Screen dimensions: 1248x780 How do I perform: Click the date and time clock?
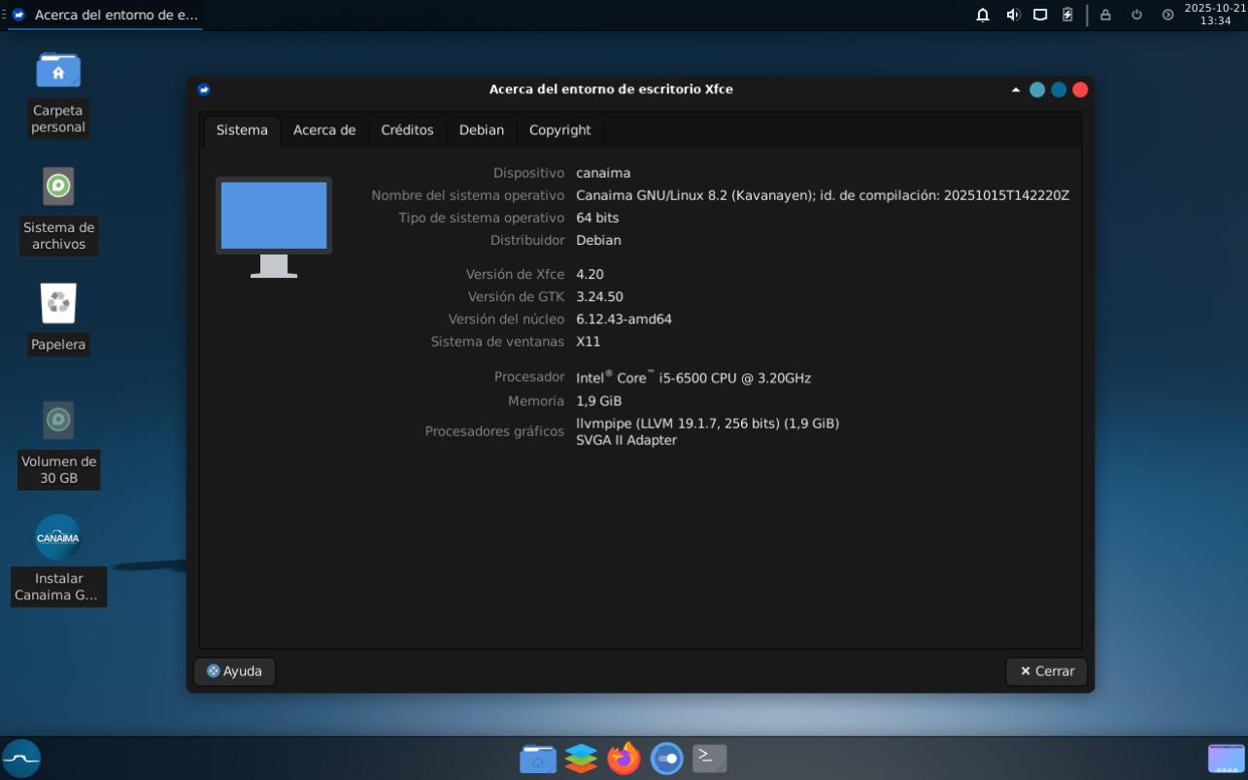click(x=1215, y=15)
